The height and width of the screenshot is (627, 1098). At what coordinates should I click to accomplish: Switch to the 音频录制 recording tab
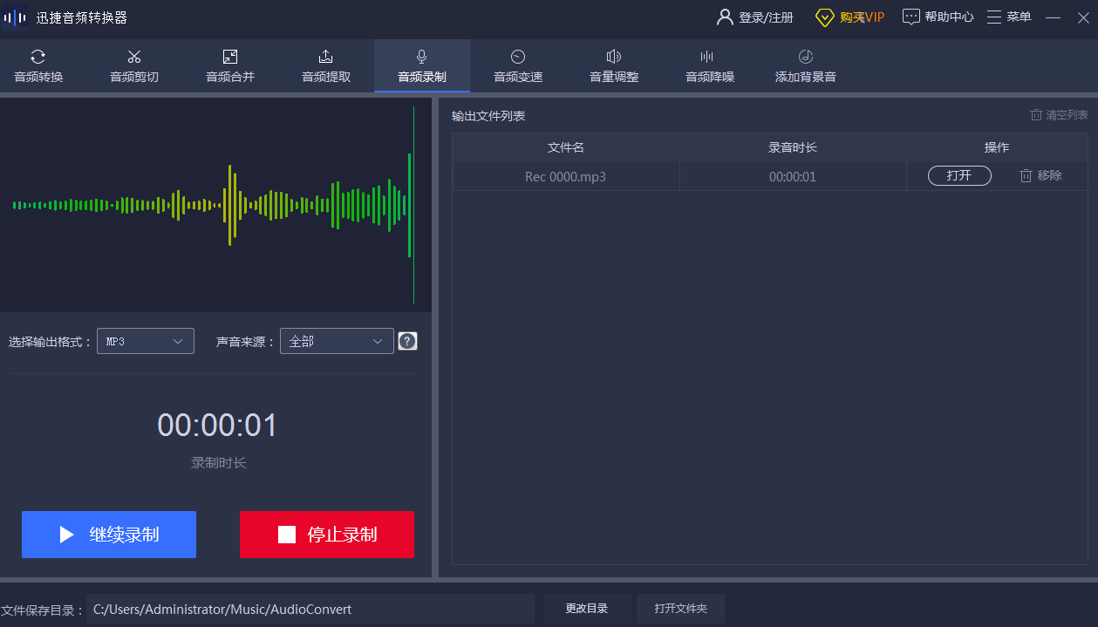pos(422,66)
